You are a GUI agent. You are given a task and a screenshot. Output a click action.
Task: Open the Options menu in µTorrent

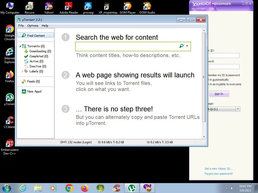tap(33, 26)
